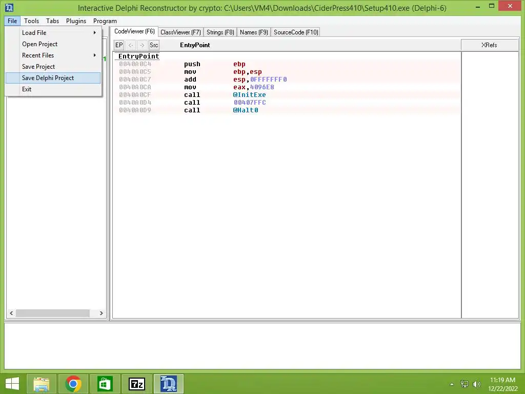Select the 'mov ebp,esp' instruction line
The width and height of the screenshot is (525, 394).
tap(287, 72)
